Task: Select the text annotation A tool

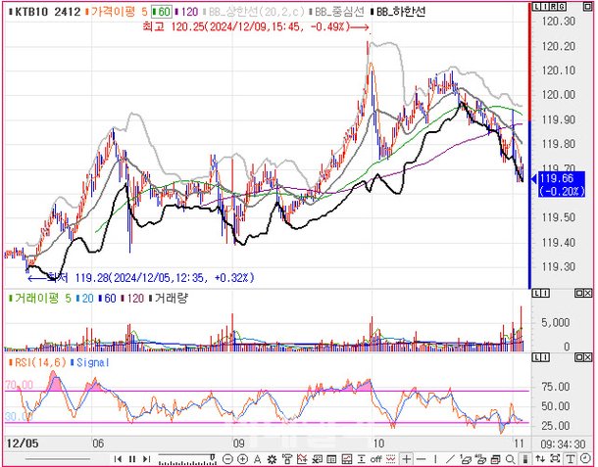Action: tap(258, 459)
